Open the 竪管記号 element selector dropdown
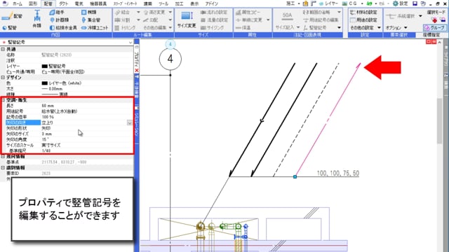449x252 pixels. [130, 42]
